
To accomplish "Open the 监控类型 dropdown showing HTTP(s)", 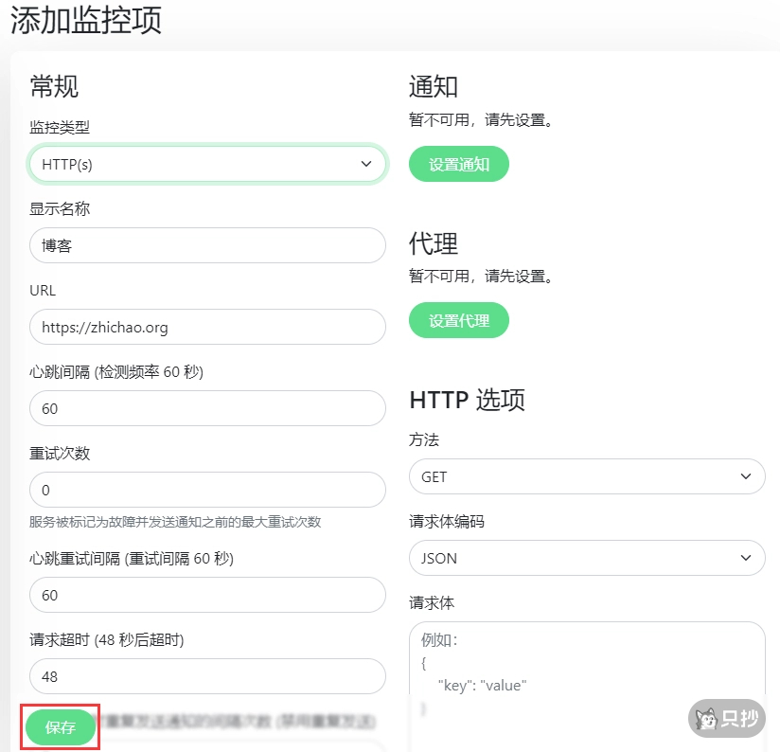I will point(207,163).
